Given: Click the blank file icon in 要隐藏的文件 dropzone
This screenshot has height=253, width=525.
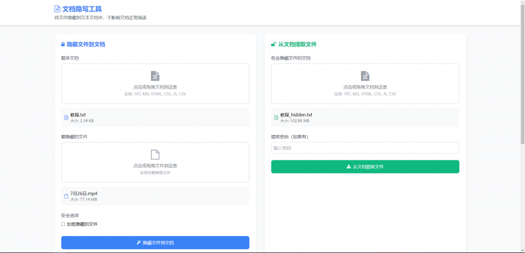Looking at the screenshot, I should coord(155,155).
